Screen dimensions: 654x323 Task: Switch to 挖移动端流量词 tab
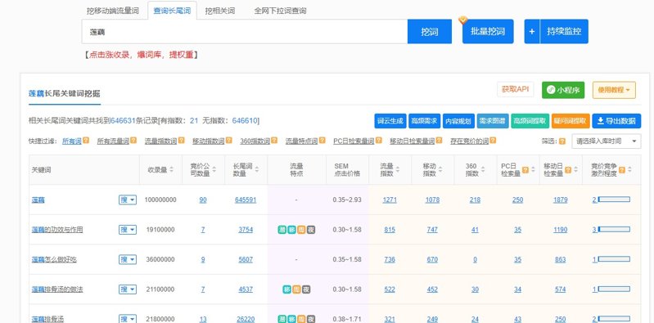pyautogui.click(x=113, y=11)
